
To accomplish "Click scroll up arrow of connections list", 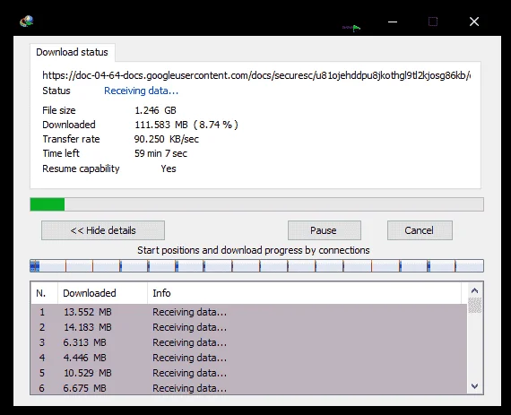I will pos(474,290).
